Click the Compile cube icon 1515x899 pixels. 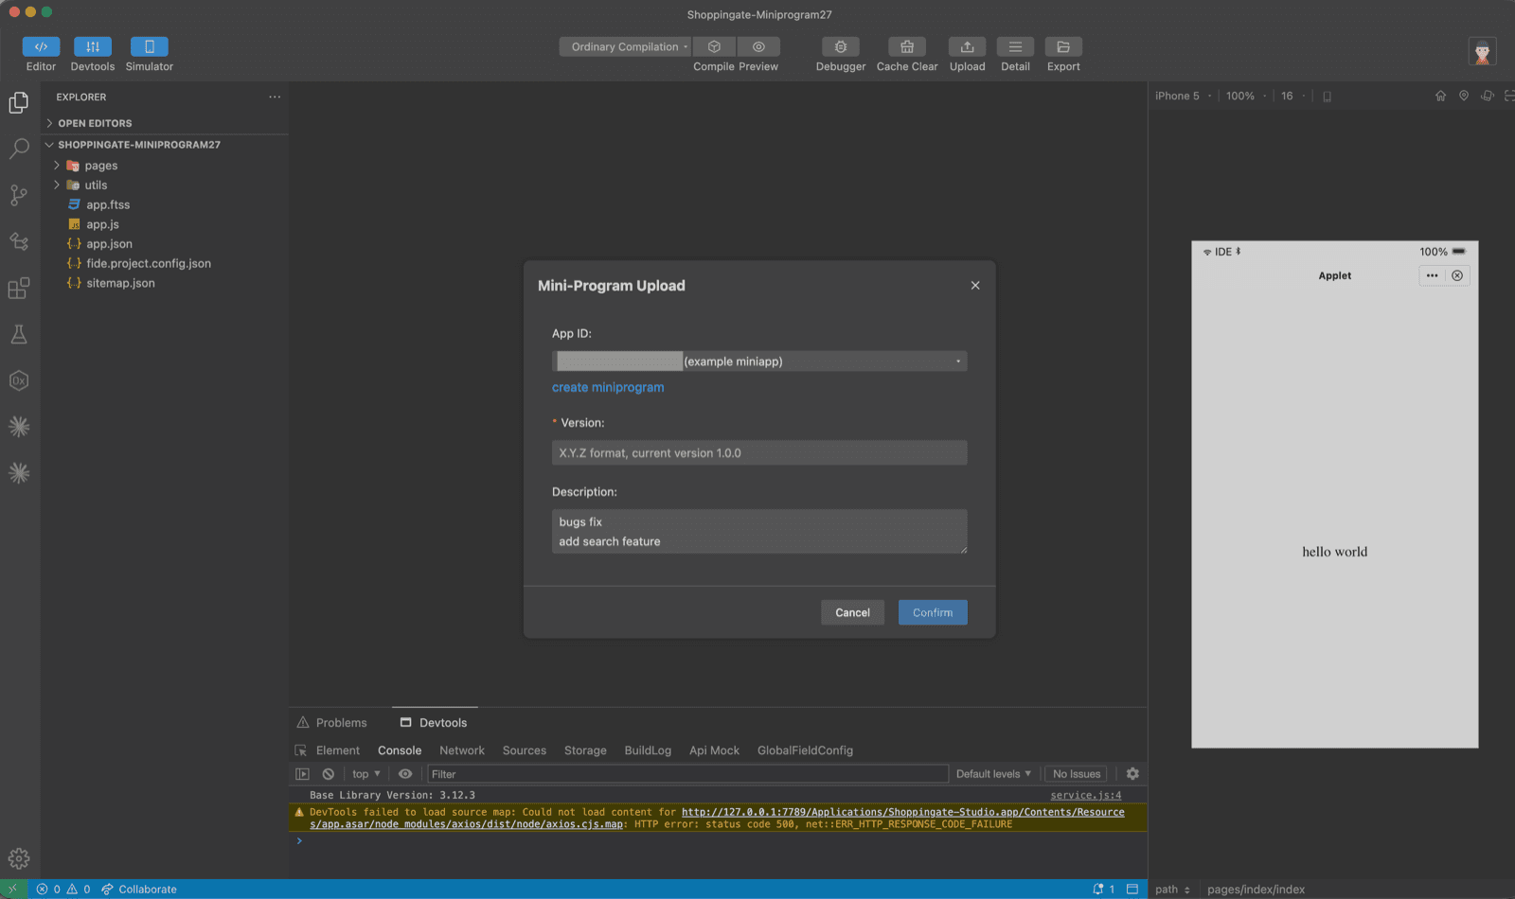[x=715, y=46]
